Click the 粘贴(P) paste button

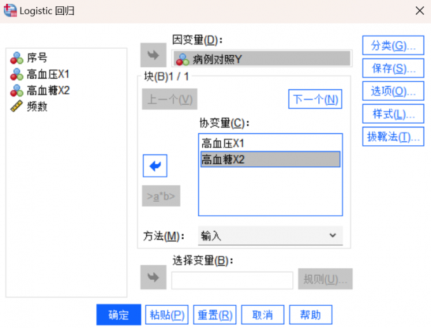click(x=167, y=315)
